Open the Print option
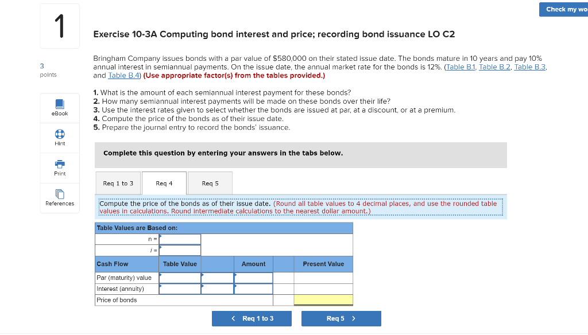588x335 pixels. tap(60, 167)
